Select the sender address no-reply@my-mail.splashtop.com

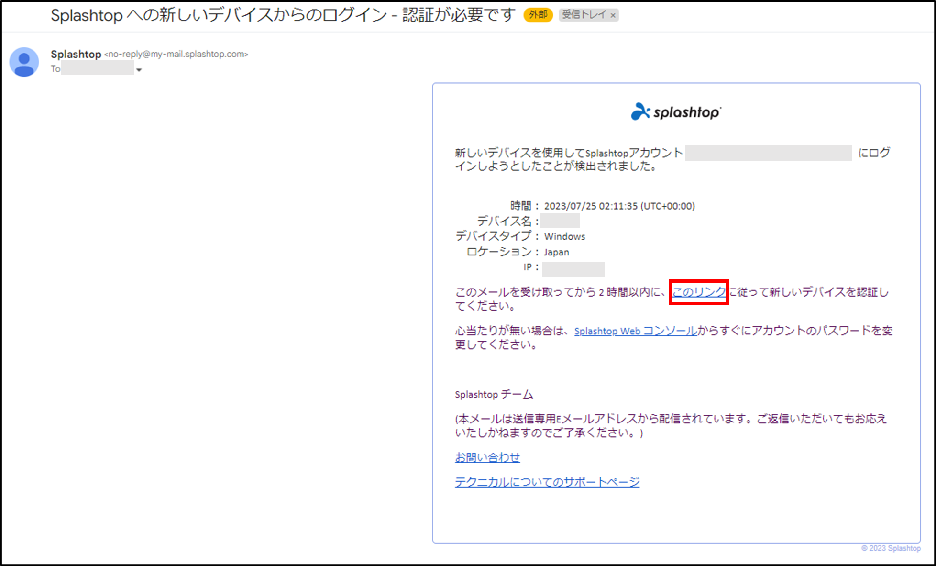(177, 54)
